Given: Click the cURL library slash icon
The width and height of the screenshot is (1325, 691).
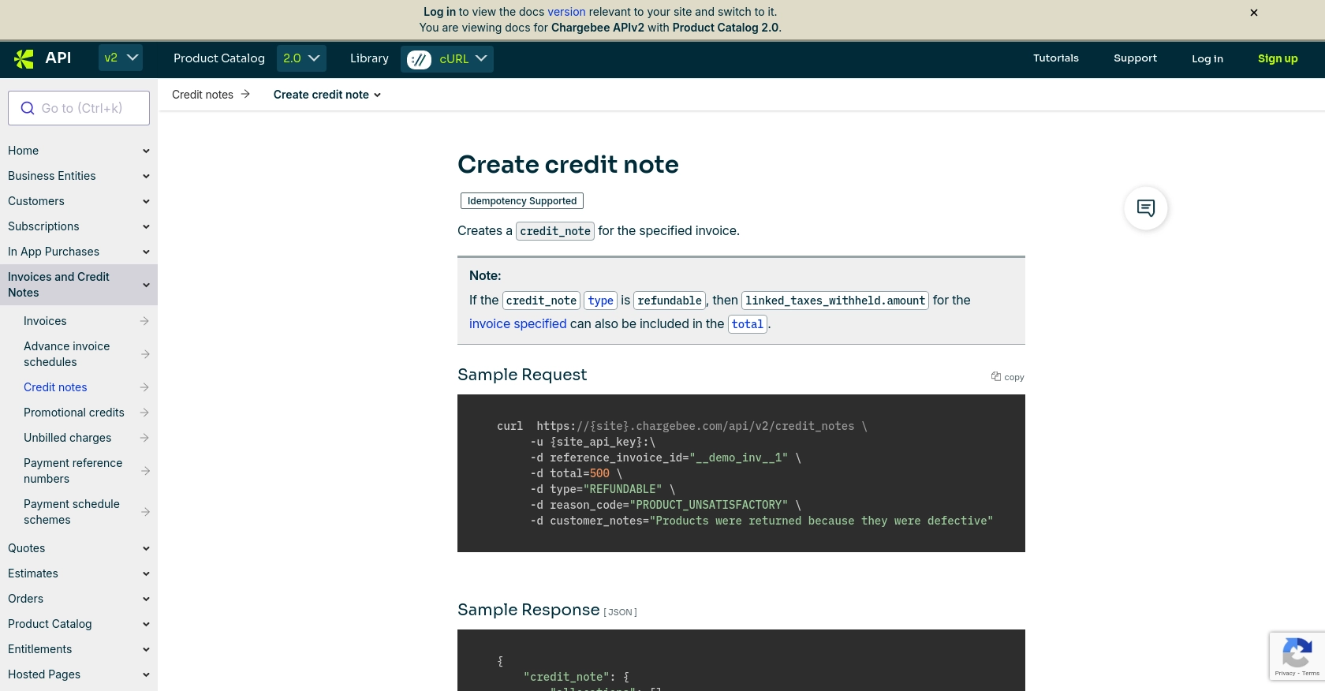Looking at the screenshot, I should coord(420,59).
